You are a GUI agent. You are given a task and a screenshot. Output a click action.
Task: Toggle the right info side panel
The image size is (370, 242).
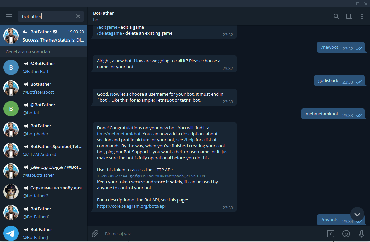pos(349,16)
